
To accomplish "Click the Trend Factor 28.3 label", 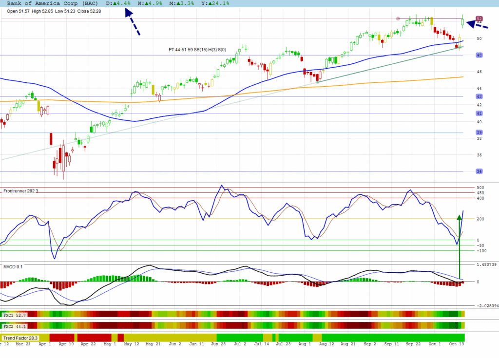I will click(x=20, y=338).
